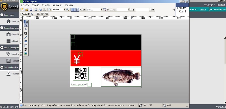Save the template with the floppy icon
Image resolution: width=226 pixels, height=109 pixels.
point(31,10)
